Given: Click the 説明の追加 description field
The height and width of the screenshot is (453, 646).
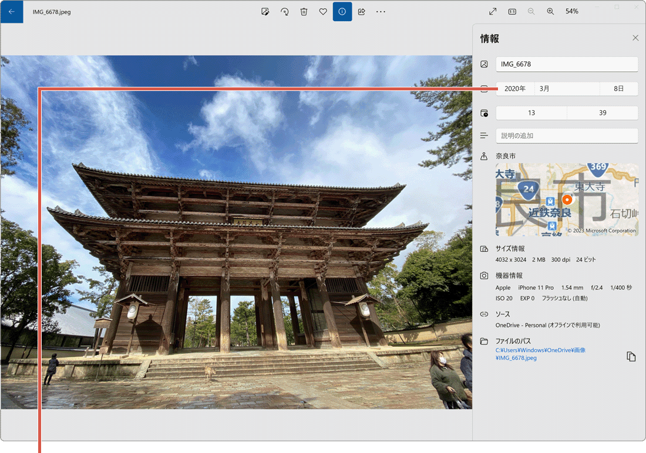Looking at the screenshot, I should click(x=567, y=136).
